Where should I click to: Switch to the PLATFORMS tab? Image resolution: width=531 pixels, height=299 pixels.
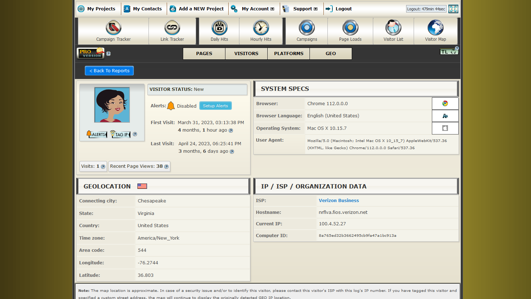pos(289,54)
